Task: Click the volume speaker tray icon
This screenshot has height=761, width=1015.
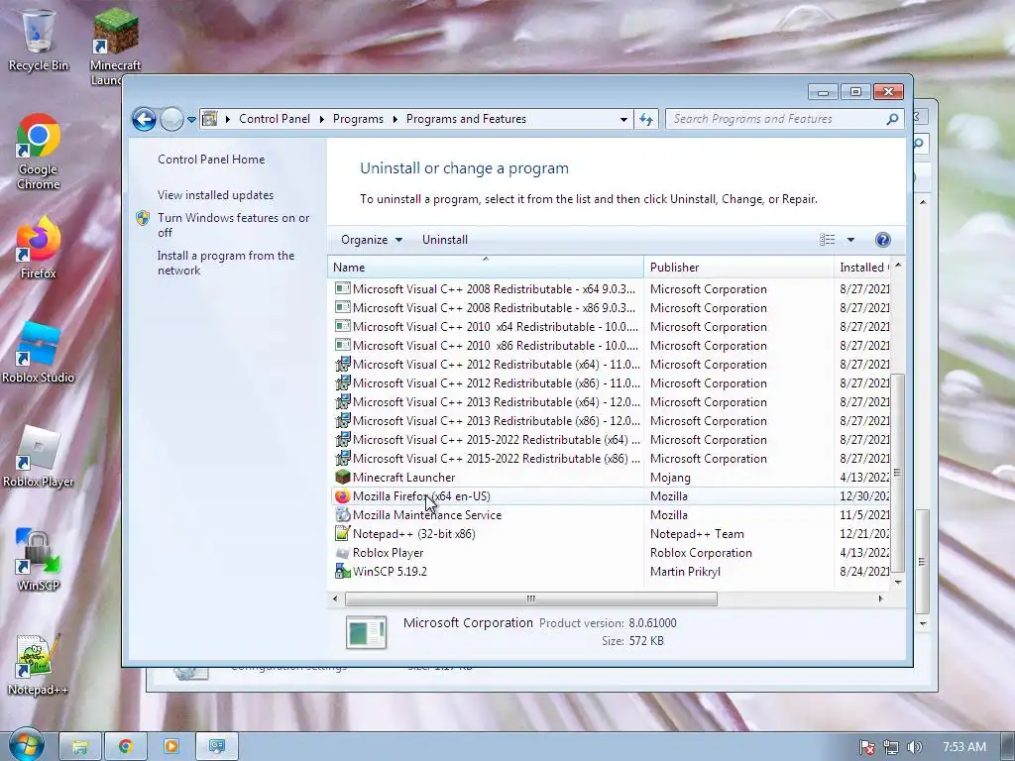Action: click(914, 747)
